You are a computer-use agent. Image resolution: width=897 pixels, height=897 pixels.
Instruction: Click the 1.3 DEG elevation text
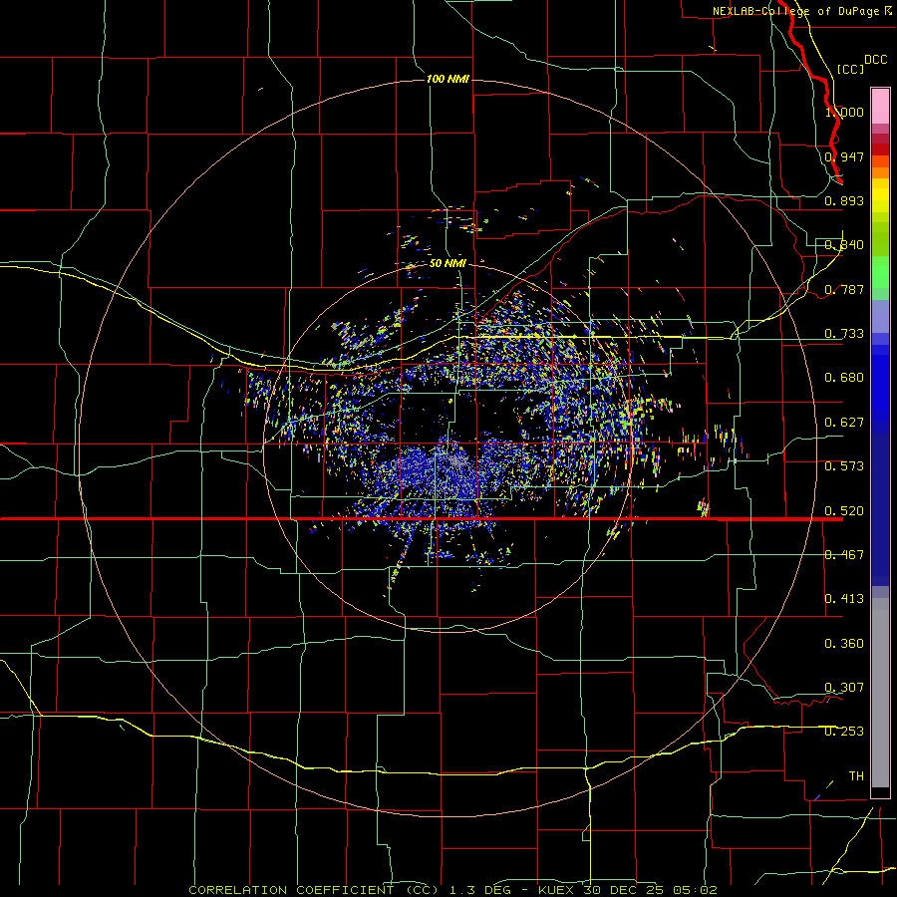(479, 890)
